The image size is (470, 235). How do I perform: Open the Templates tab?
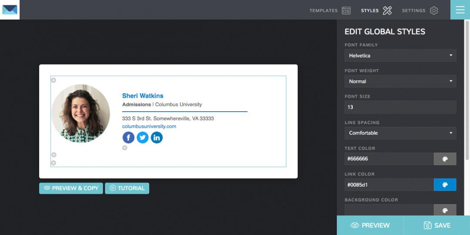330,10
